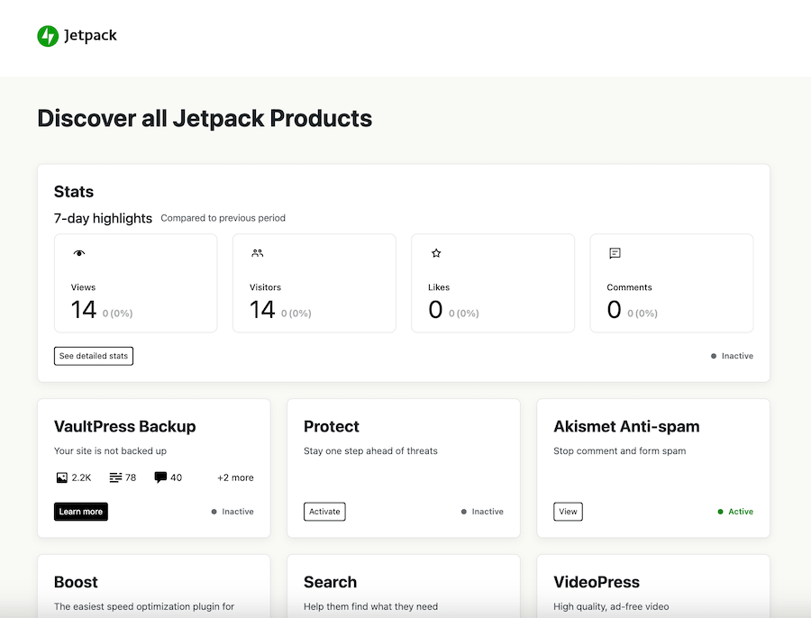
Task: Open the See detailed stats button
Action: click(x=94, y=356)
